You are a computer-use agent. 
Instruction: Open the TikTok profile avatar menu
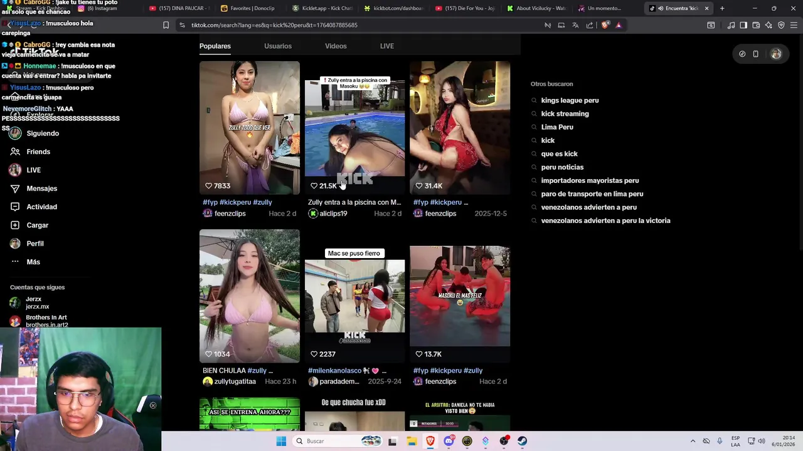pos(776,54)
